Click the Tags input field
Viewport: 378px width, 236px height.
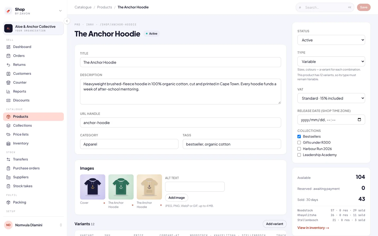coord(232,144)
